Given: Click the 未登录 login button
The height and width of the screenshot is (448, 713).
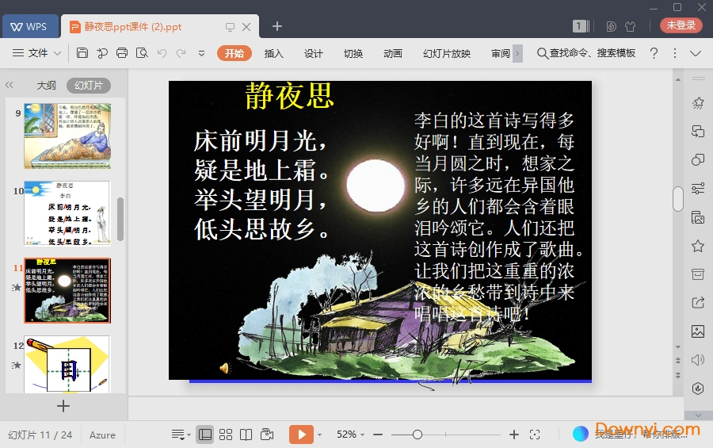Looking at the screenshot, I should pos(681,25).
